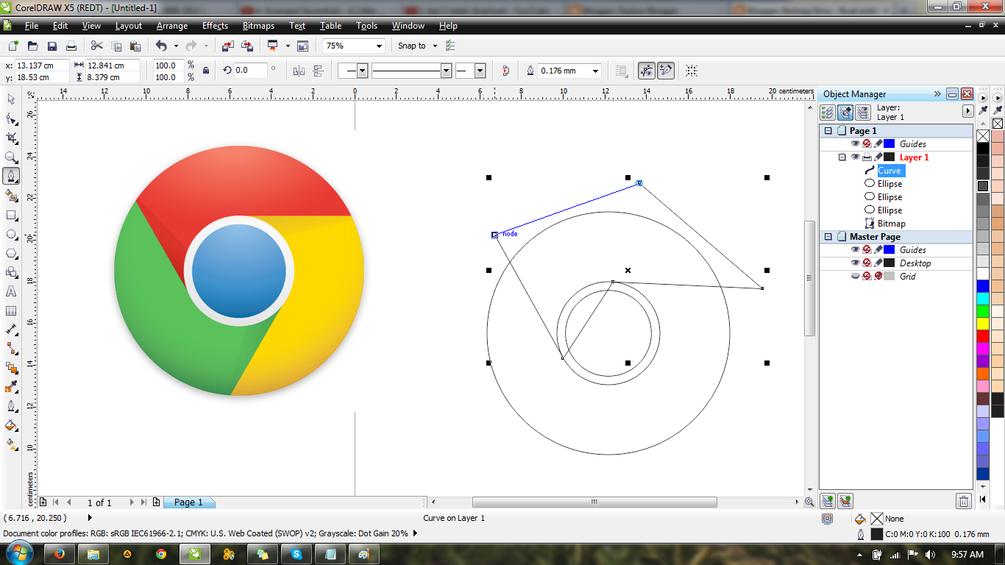
Task: Open the Tools menu
Action: (366, 25)
